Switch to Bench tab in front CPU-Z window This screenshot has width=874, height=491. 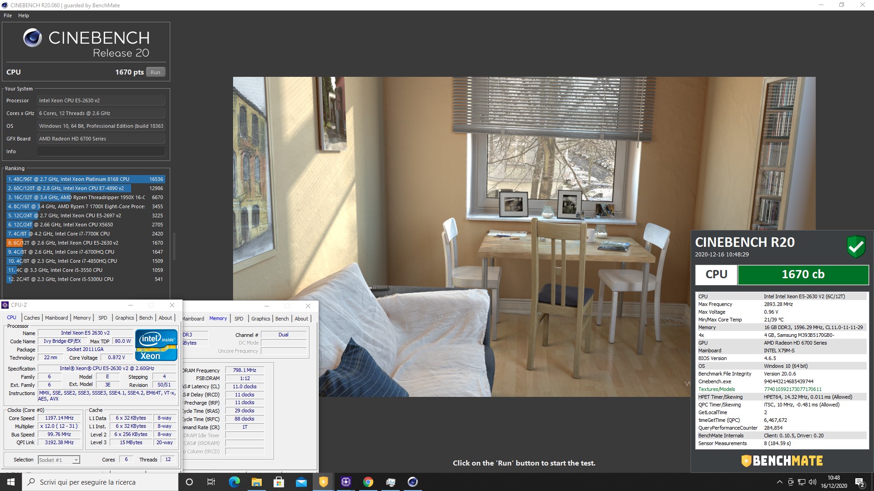coord(146,318)
